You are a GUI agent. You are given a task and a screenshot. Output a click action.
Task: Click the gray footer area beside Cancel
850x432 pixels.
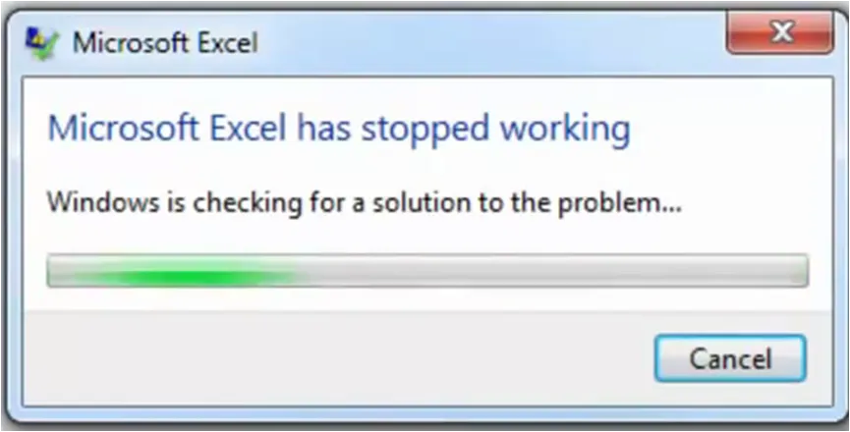pos(336,358)
